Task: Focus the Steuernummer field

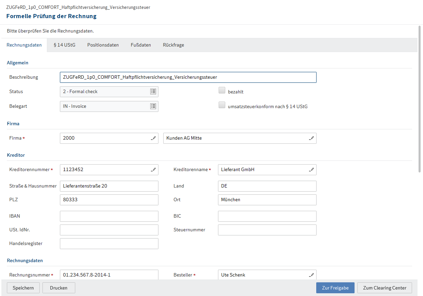Action: point(267,230)
